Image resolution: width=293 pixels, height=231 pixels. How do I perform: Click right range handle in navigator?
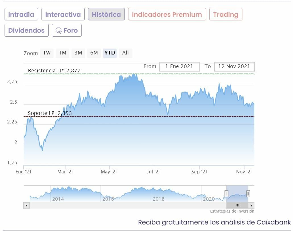coord(248,194)
